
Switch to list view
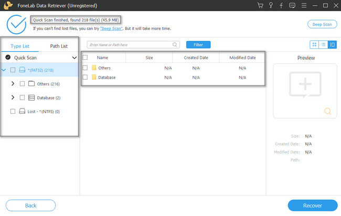[x=323, y=45]
